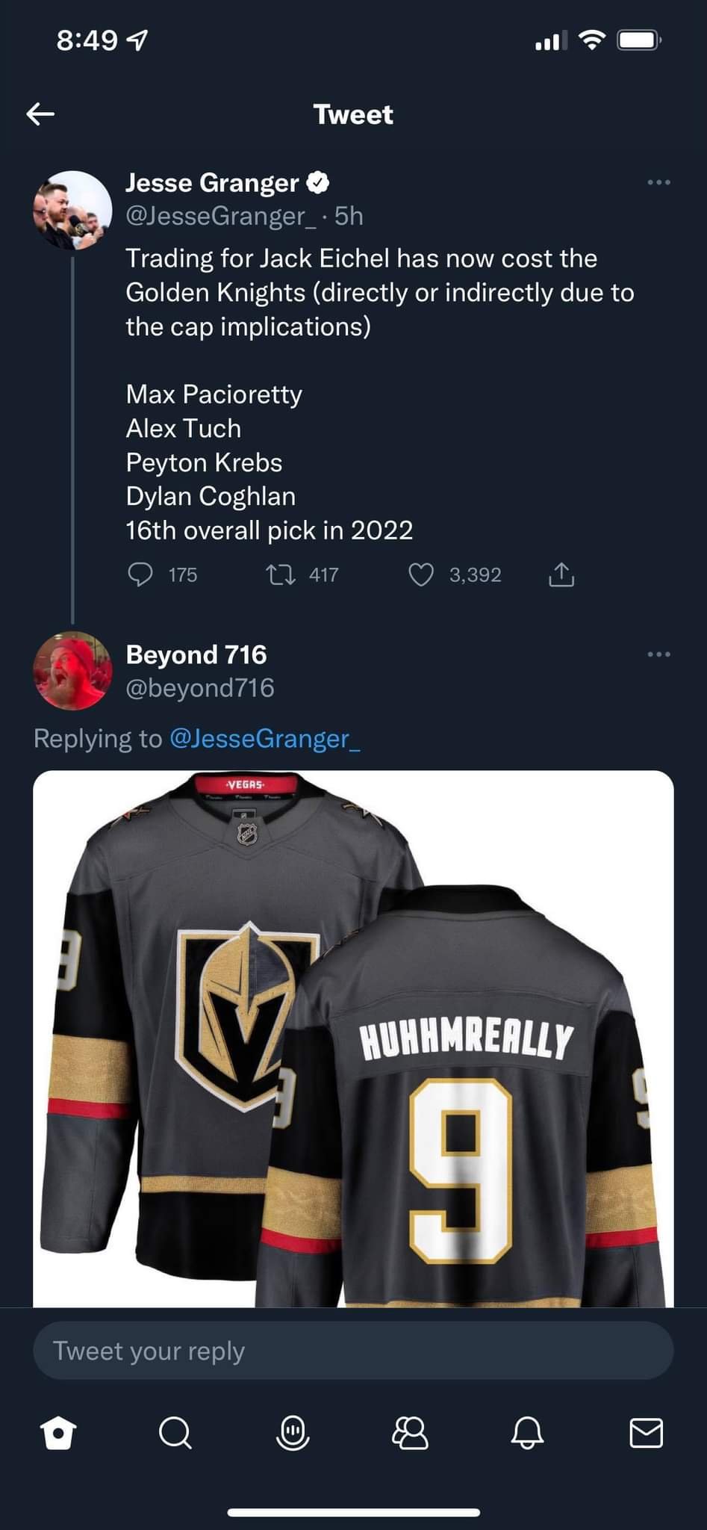Open the Search tab

click(x=175, y=1433)
